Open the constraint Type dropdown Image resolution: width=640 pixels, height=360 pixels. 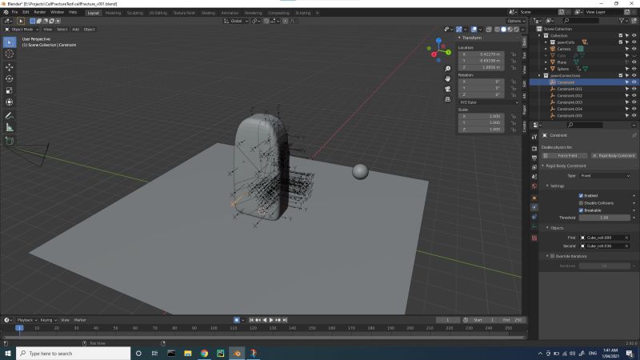[605, 176]
